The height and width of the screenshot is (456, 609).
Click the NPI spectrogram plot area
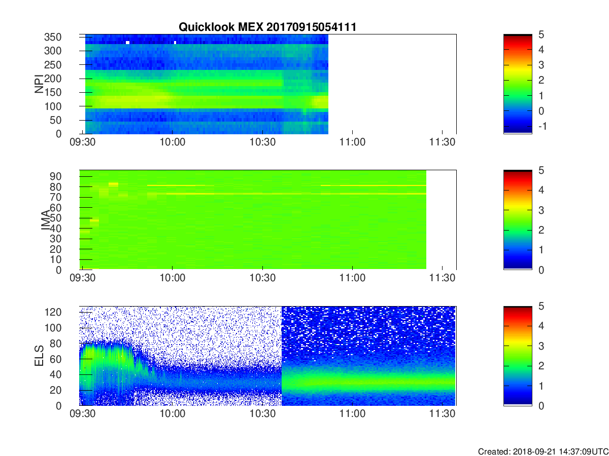pos(267,84)
